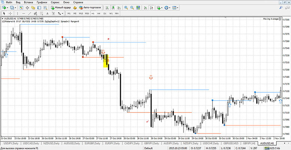Toggle the Terminal panel icon
Screen dimensions: 291x150
tap(39, 7)
